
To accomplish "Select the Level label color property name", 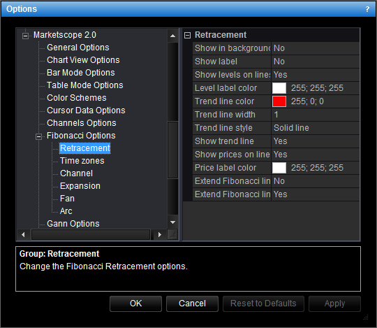I will [x=226, y=88].
